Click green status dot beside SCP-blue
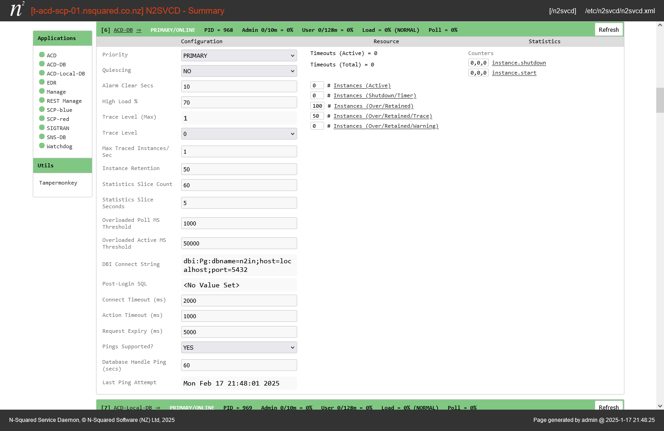 tap(42, 110)
